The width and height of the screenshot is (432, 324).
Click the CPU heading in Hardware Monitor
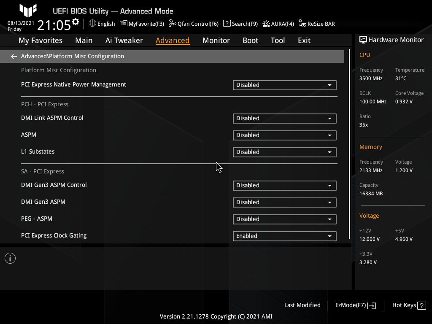coord(364,55)
